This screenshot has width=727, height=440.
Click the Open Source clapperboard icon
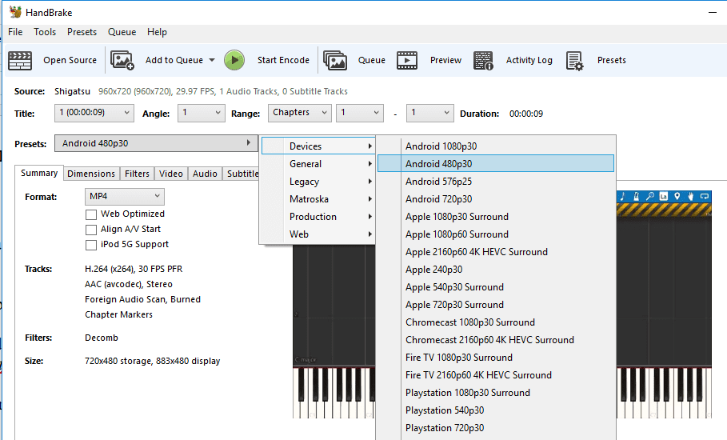tap(20, 60)
